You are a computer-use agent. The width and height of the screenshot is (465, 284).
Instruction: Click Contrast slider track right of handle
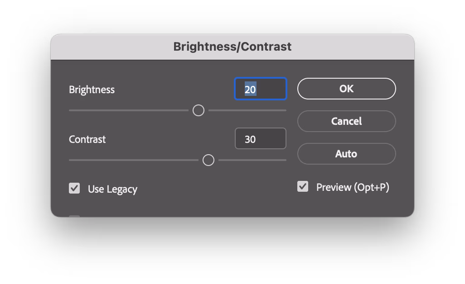tap(252, 160)
